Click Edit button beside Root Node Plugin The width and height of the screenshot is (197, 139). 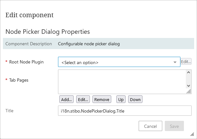[x=186, y=62]
